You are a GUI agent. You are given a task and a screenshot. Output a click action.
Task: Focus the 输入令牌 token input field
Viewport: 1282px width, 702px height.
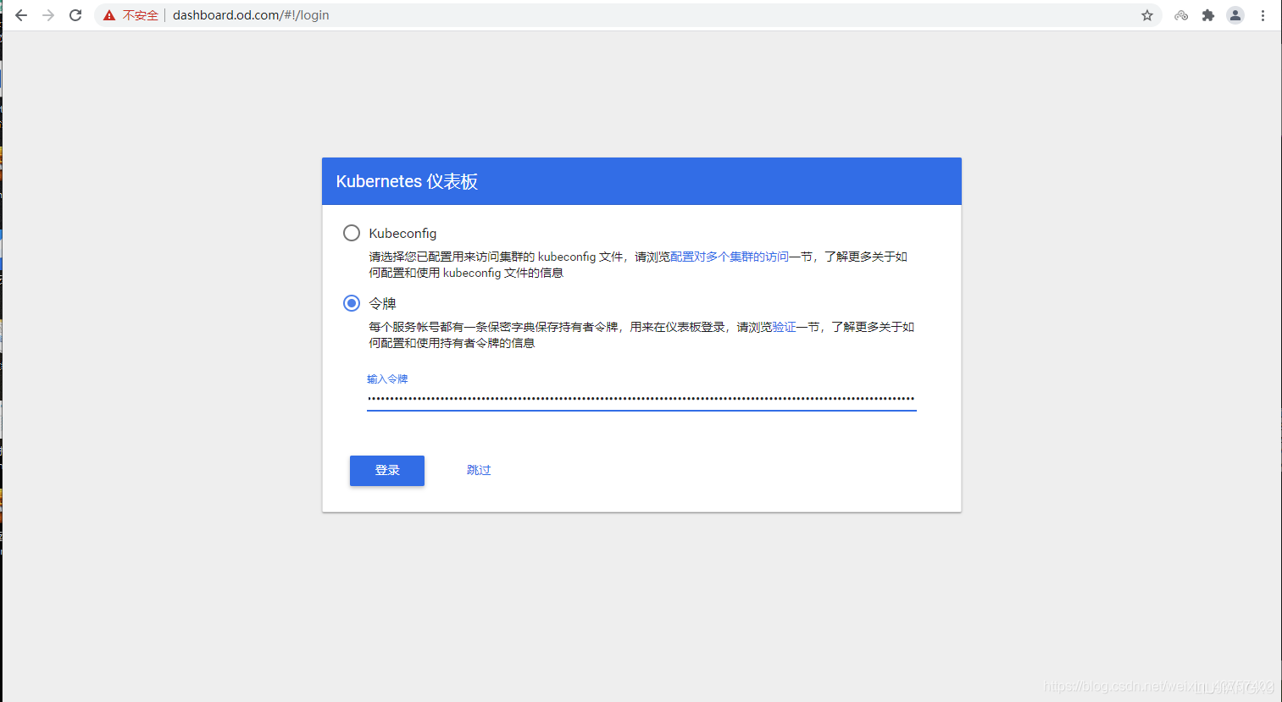[x=641, y=399]
